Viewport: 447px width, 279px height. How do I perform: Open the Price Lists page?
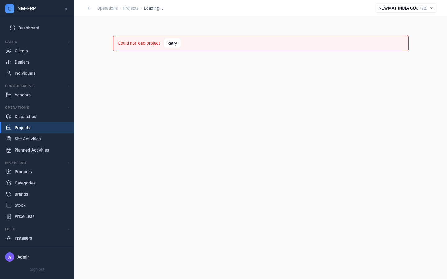(37, 216)
